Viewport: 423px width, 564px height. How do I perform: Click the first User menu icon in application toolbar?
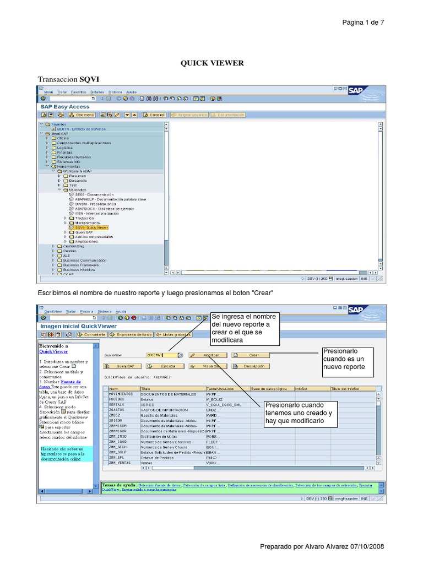coord(44,115)
